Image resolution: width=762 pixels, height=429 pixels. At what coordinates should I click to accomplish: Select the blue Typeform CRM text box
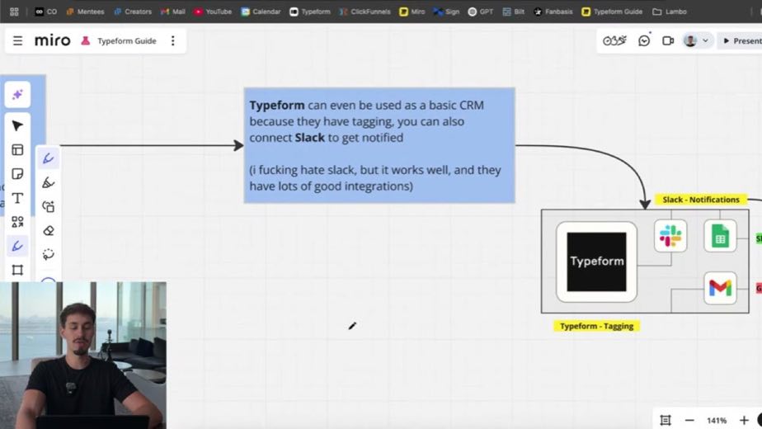[x=379, y=145]
